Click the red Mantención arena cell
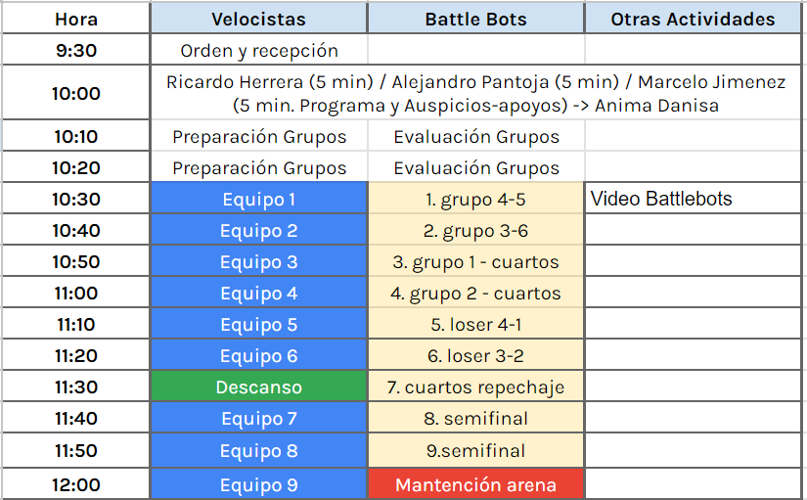This screenshot has height=500, width=807. point(476,484)
